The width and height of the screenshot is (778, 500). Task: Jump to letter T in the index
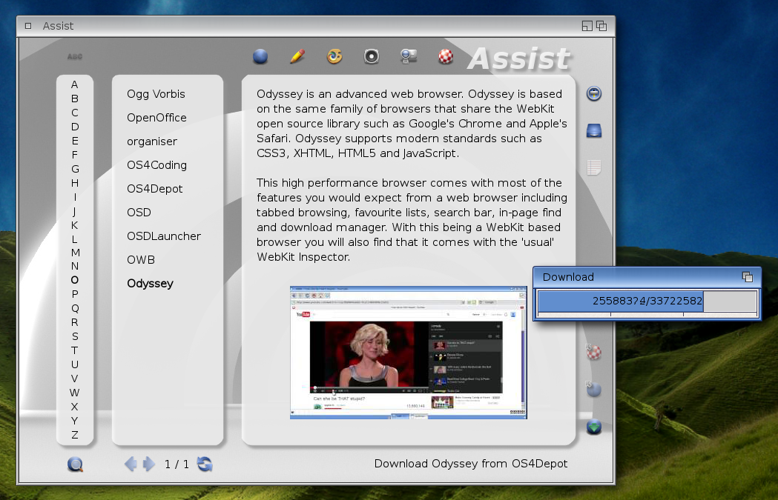tap(74, 350)
